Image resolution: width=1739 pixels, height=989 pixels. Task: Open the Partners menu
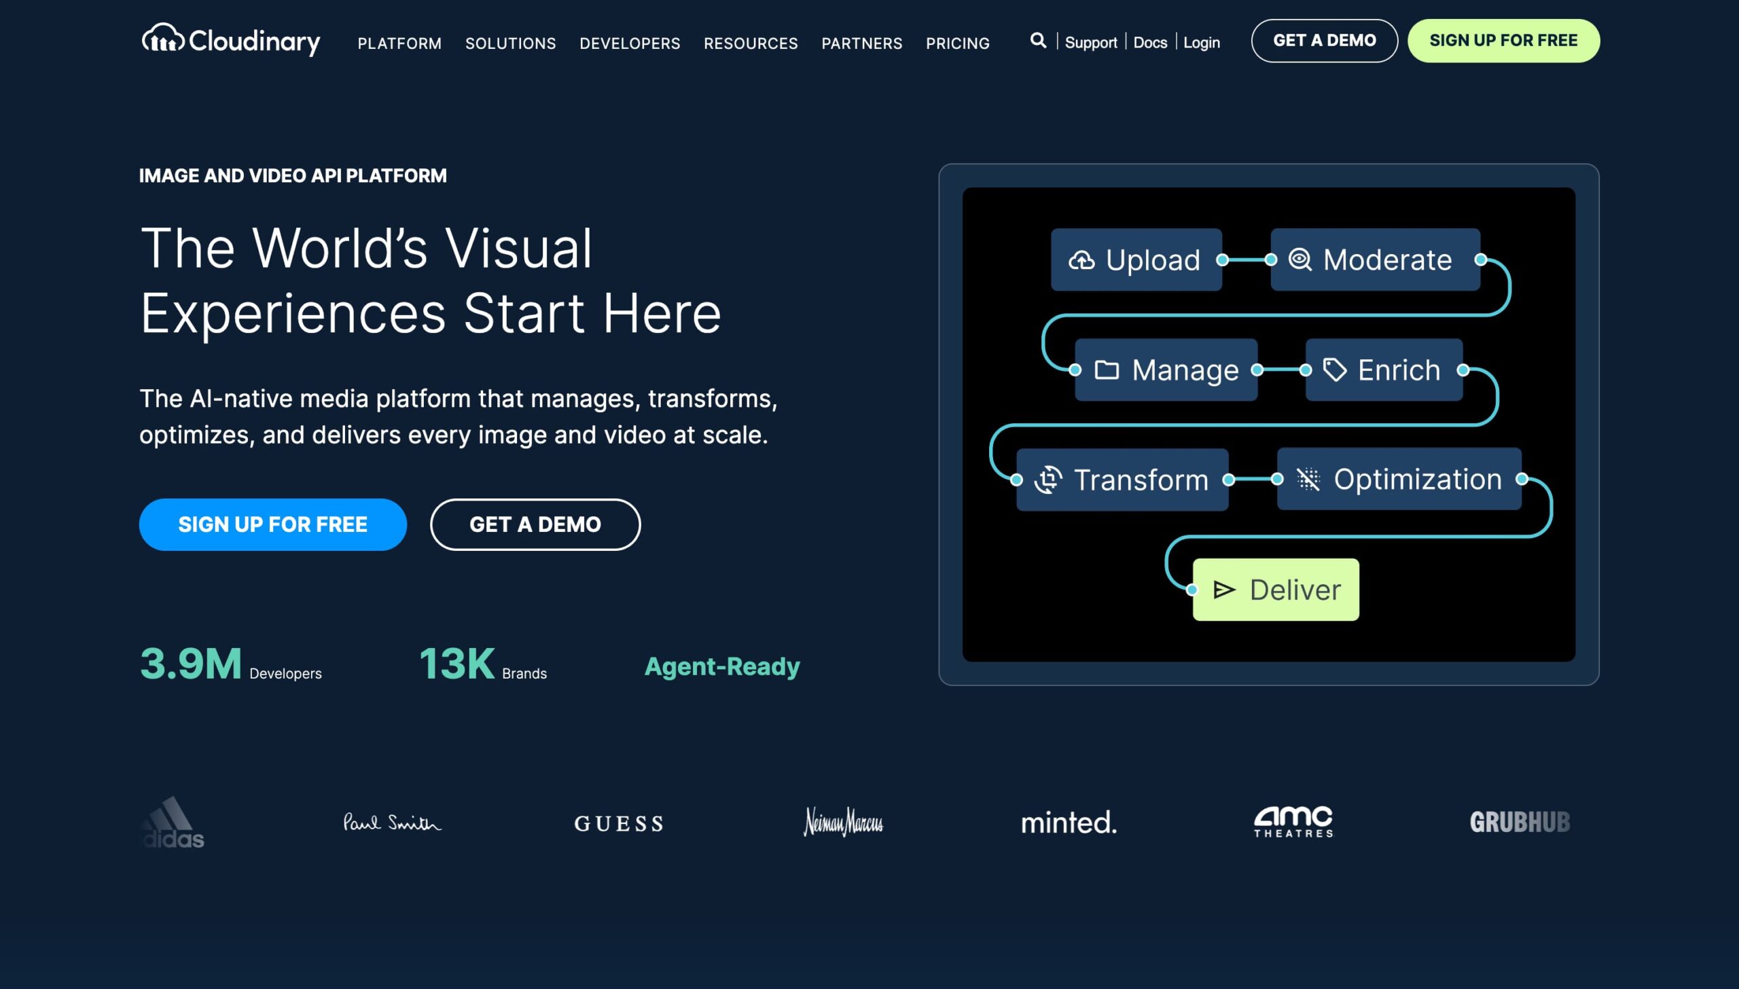(862, 43)
